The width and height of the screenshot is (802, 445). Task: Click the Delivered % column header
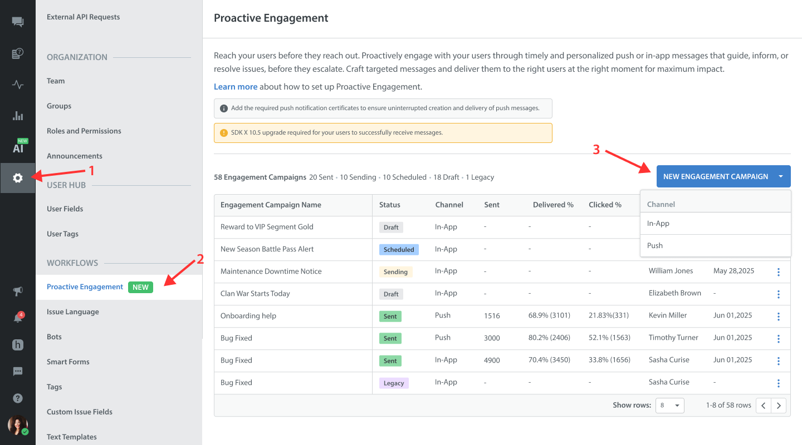(553, 205)
